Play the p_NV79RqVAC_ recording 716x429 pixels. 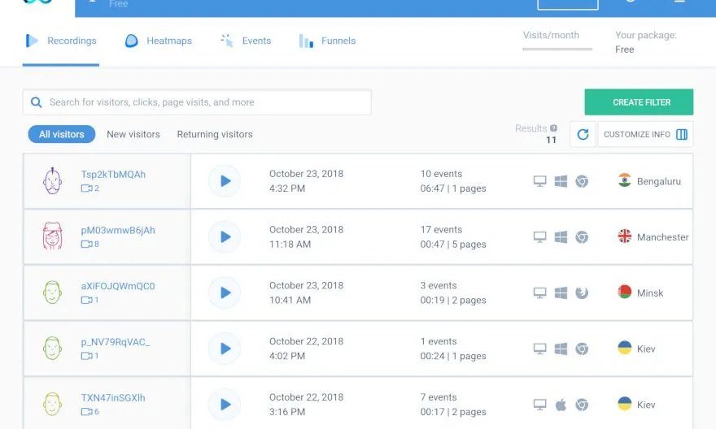click(x=225, y=349)
